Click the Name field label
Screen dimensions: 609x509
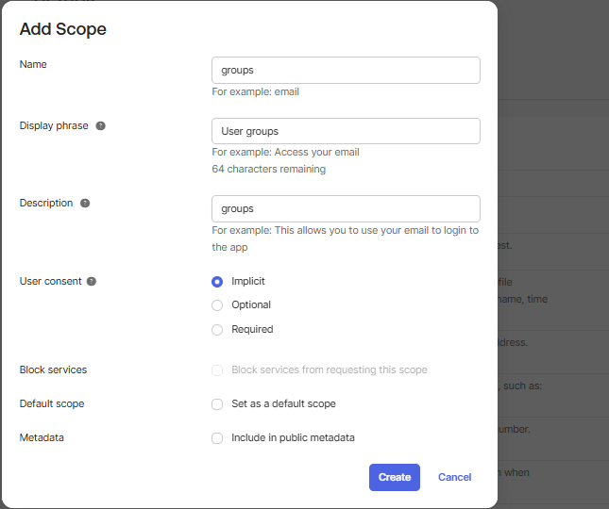tap(33, 64)
